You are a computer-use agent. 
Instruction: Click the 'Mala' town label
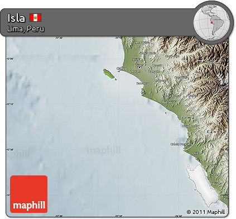click(214, 174)
